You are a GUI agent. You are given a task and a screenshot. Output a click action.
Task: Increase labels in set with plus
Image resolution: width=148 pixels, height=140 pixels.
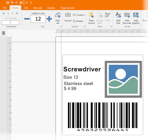49,19
